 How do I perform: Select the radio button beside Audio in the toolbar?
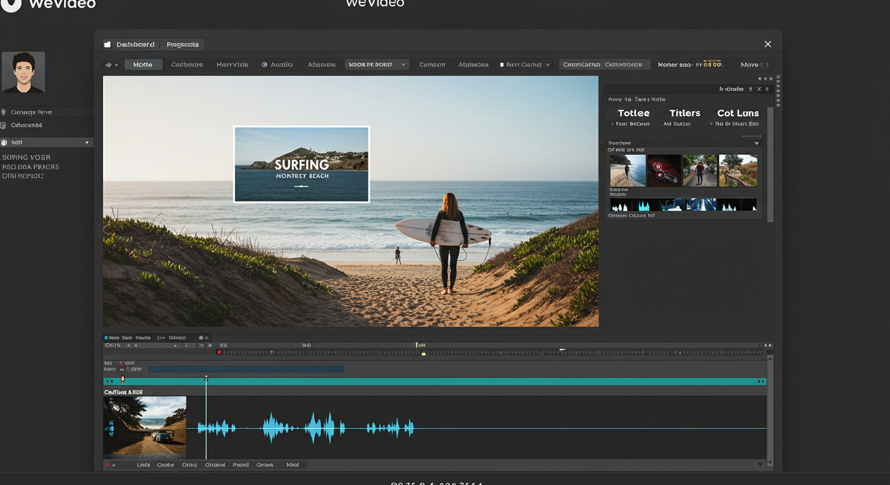click(x=265, y=65)
